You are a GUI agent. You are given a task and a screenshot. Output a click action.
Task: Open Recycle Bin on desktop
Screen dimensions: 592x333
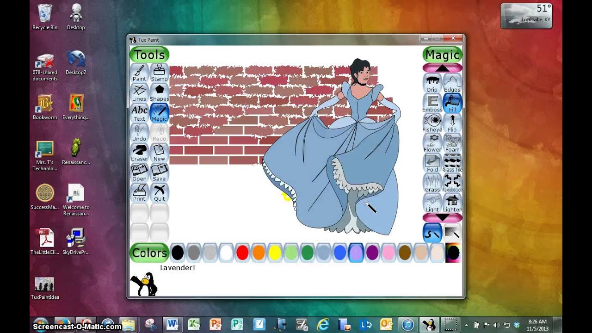click(x=45, y=17)
